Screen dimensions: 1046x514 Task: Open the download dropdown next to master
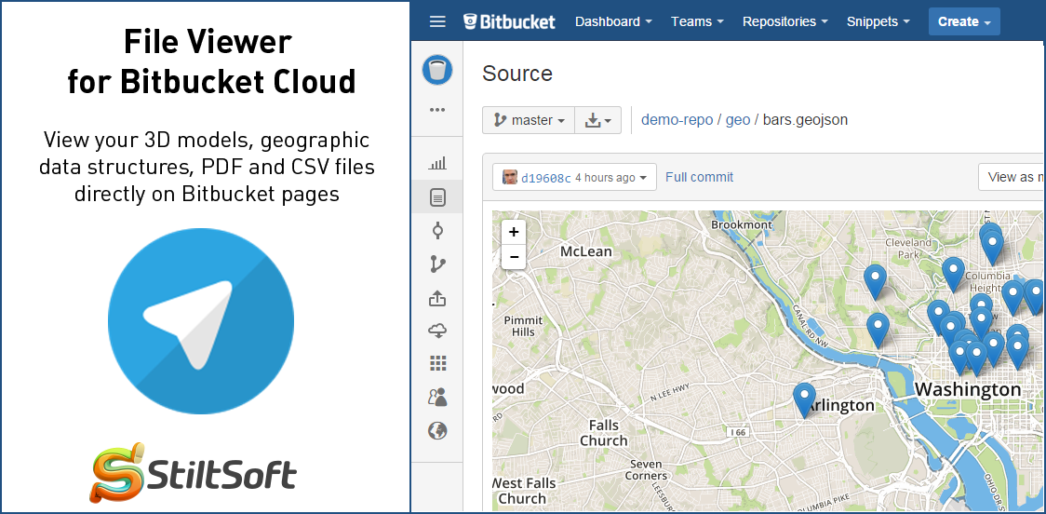pyautogui.click(x=598, y=120)
